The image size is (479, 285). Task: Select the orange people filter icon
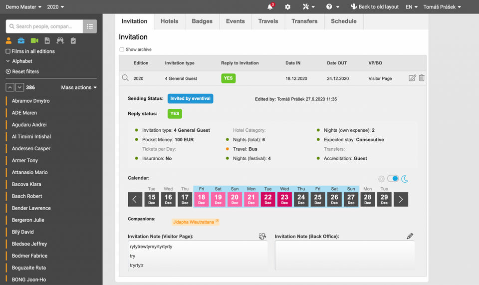(x=8, y=40)
